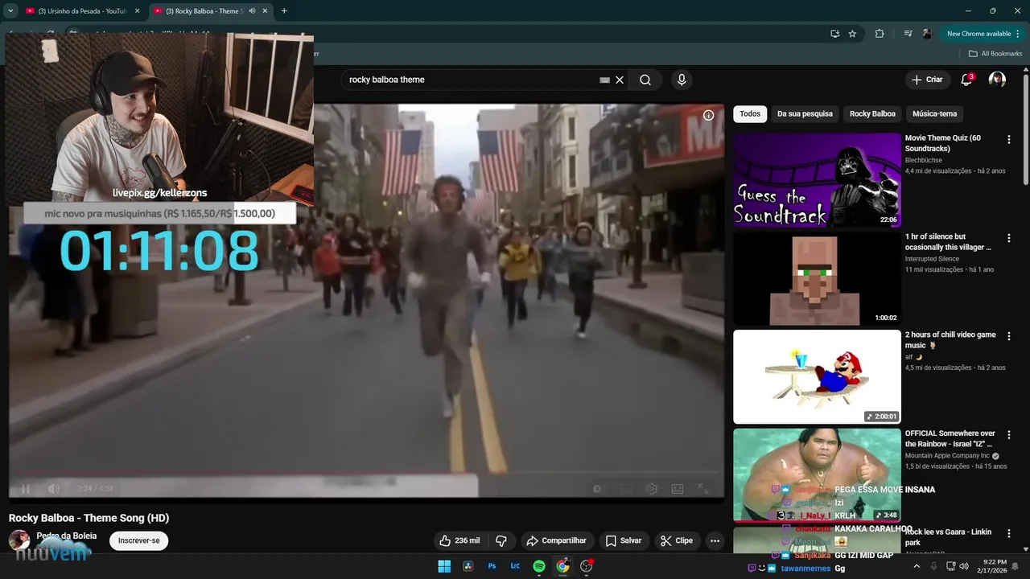This screenshot has height=579, width=1030.
Task: Select Da sua pesquisa filter chip
Action: click(x=805, y=113)
